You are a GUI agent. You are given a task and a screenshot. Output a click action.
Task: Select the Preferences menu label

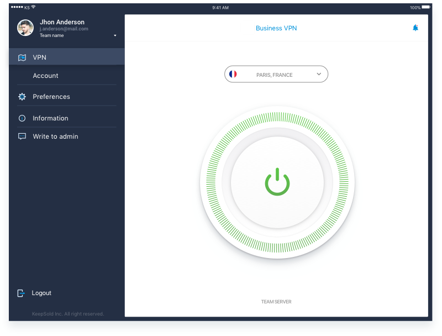51,97
